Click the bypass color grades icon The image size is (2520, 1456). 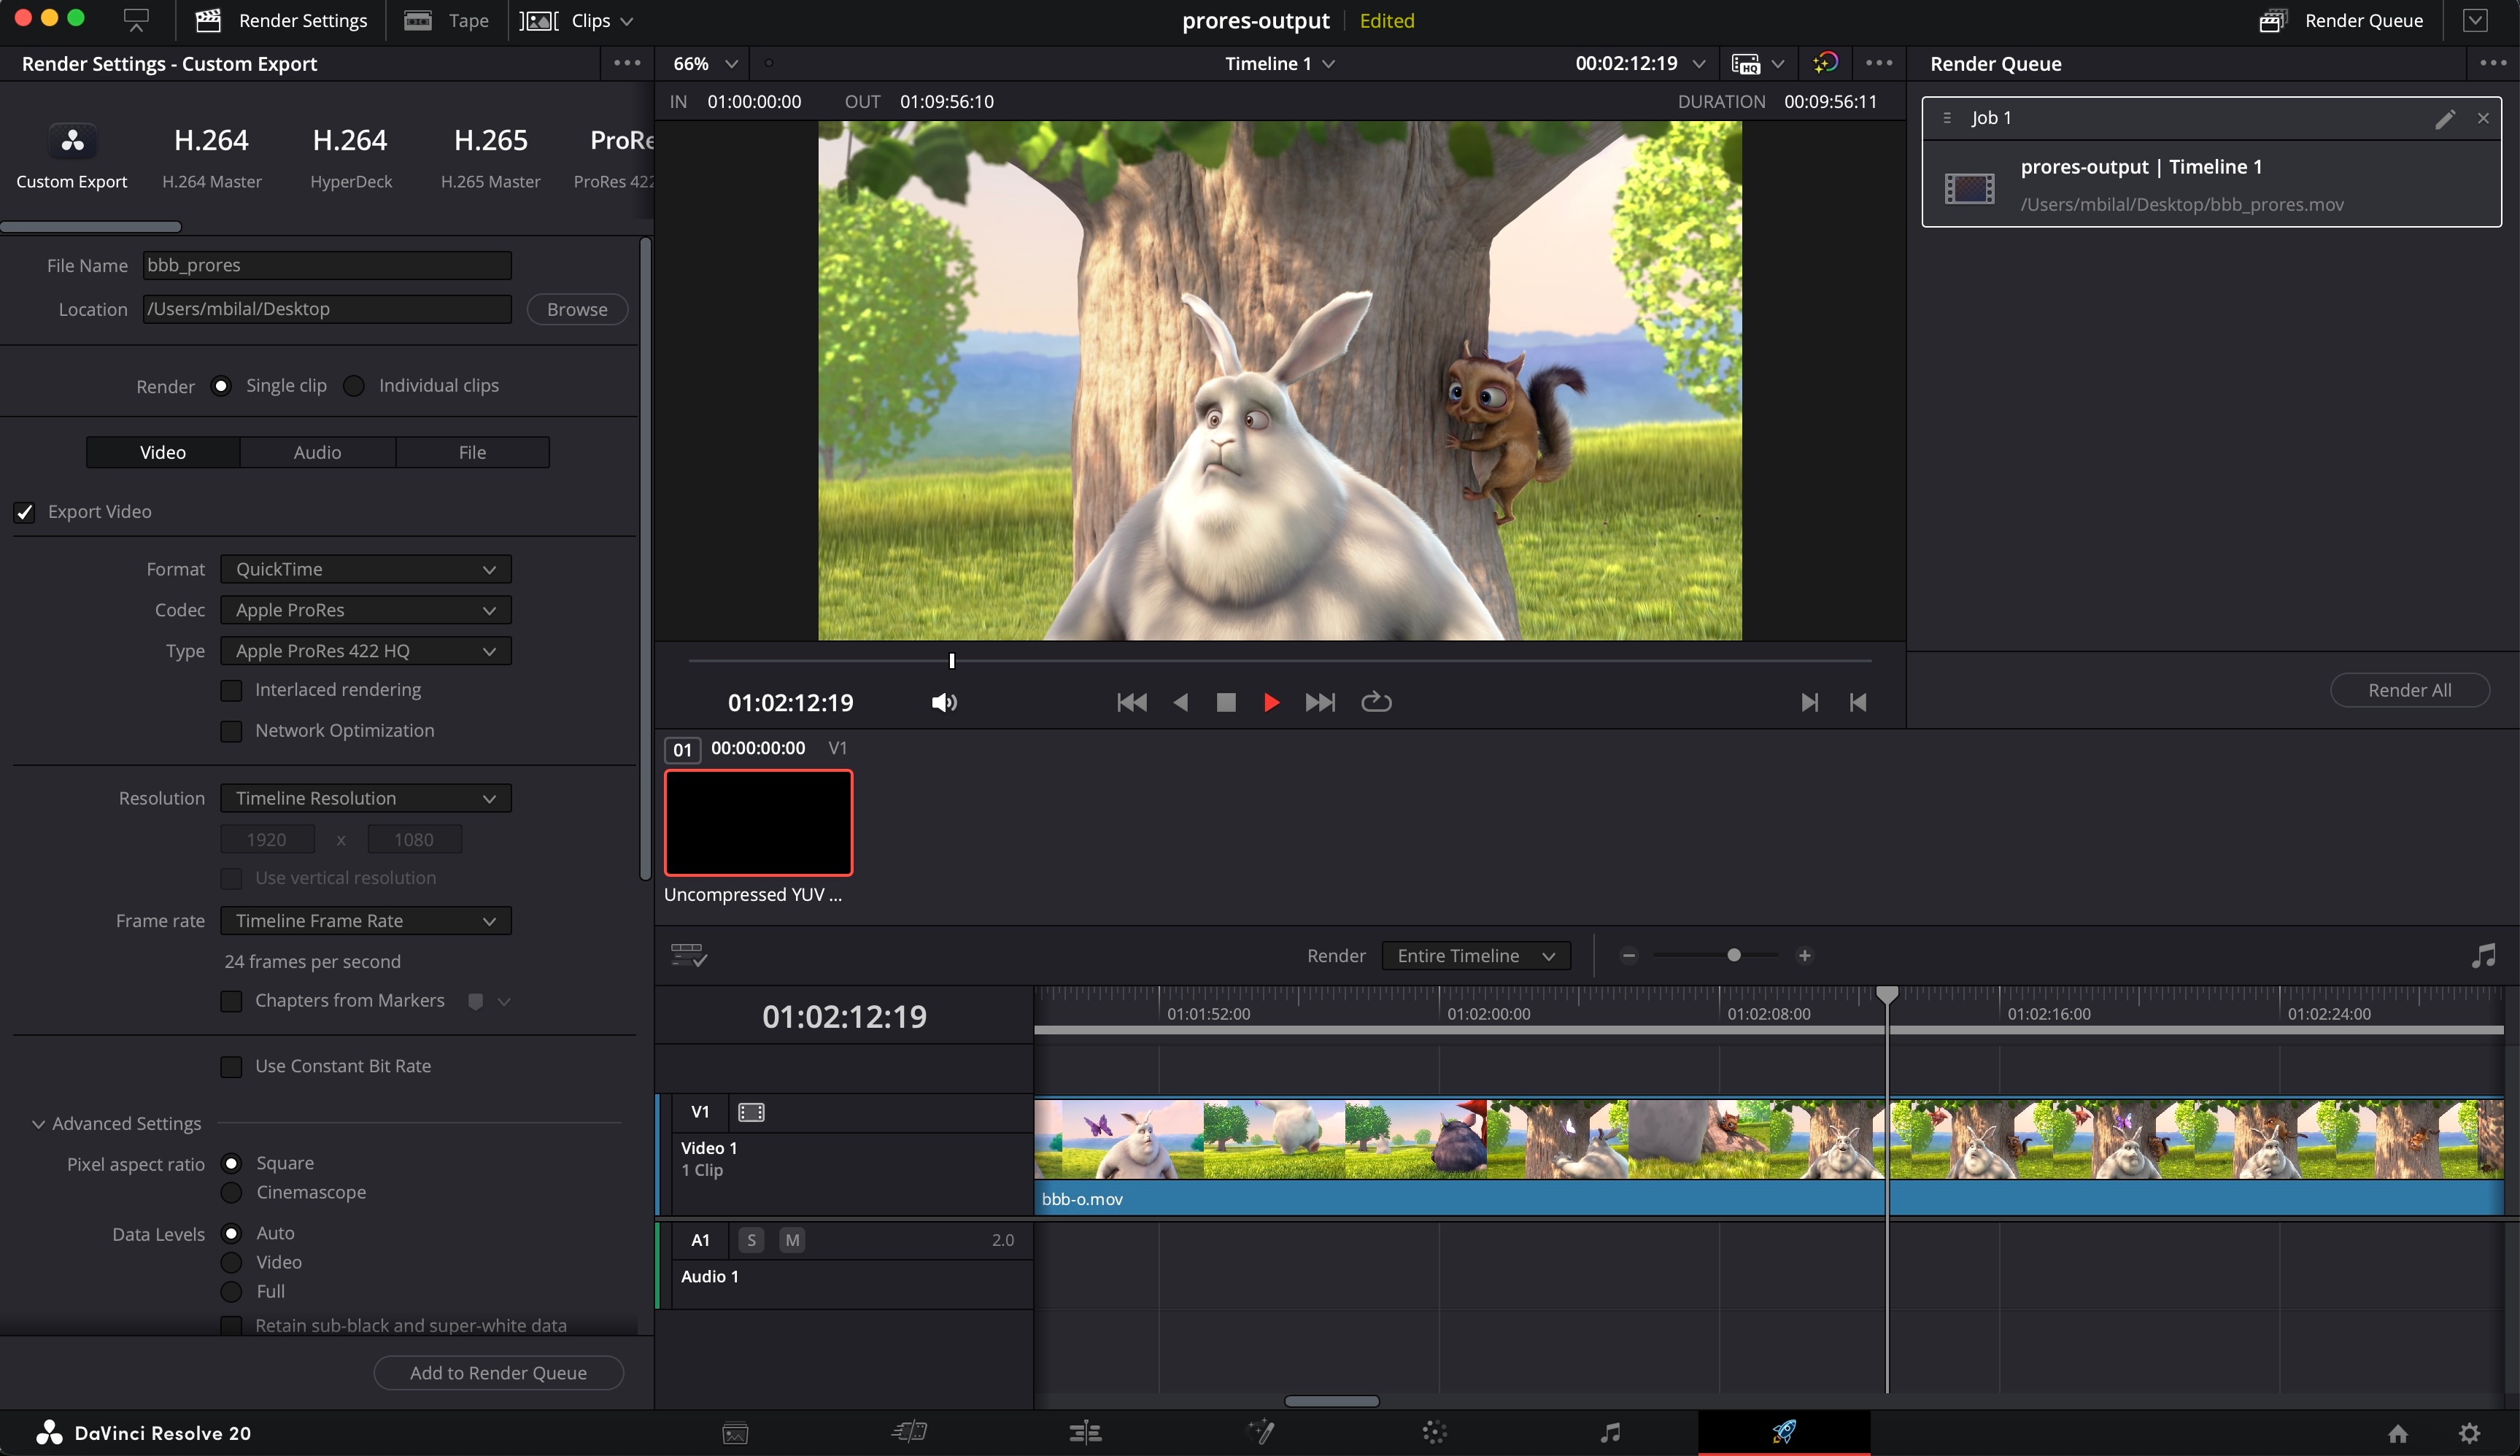point(1825,63)
